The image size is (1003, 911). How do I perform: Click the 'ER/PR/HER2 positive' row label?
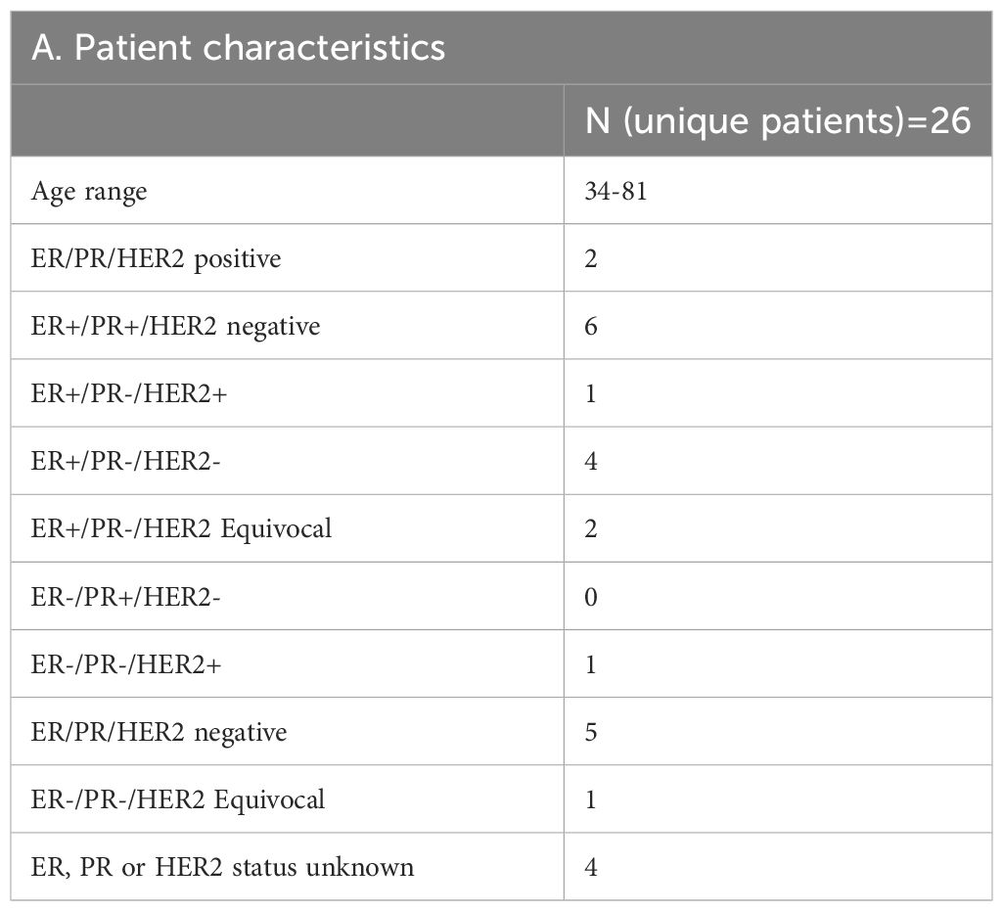pyautogui.click(x=157, y=259)
